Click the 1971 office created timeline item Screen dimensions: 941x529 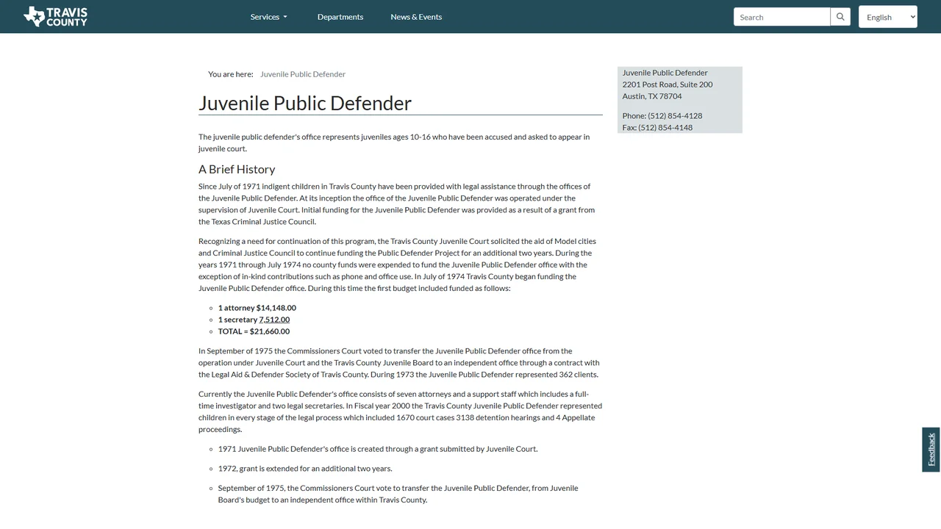coord(378,449)
